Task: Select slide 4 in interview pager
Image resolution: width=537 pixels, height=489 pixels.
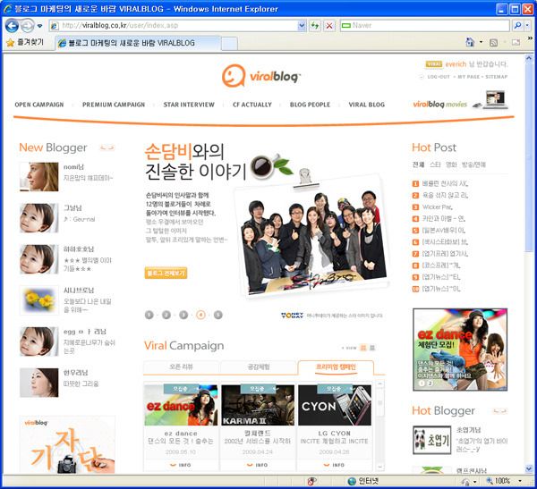Action: (x=200, y=315)
